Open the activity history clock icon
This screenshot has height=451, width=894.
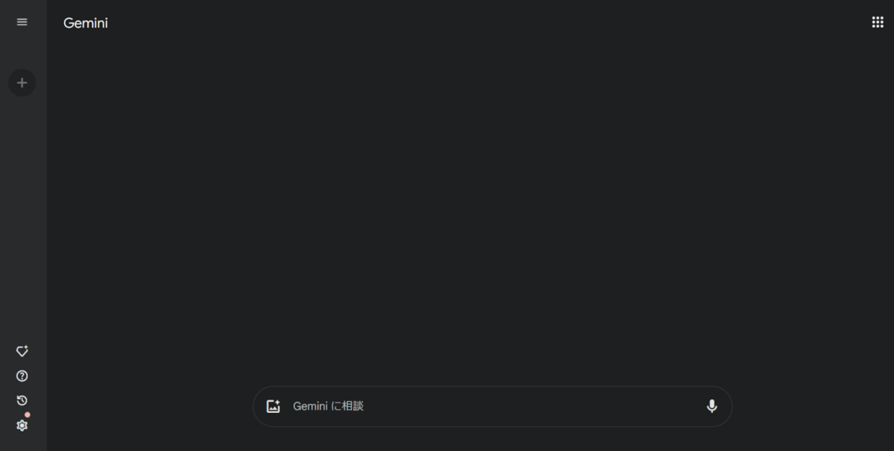[22, 400]
